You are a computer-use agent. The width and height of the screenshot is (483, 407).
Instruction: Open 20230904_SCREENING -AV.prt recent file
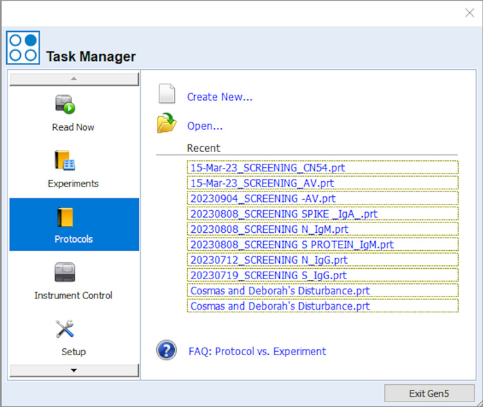click(323, 198)
